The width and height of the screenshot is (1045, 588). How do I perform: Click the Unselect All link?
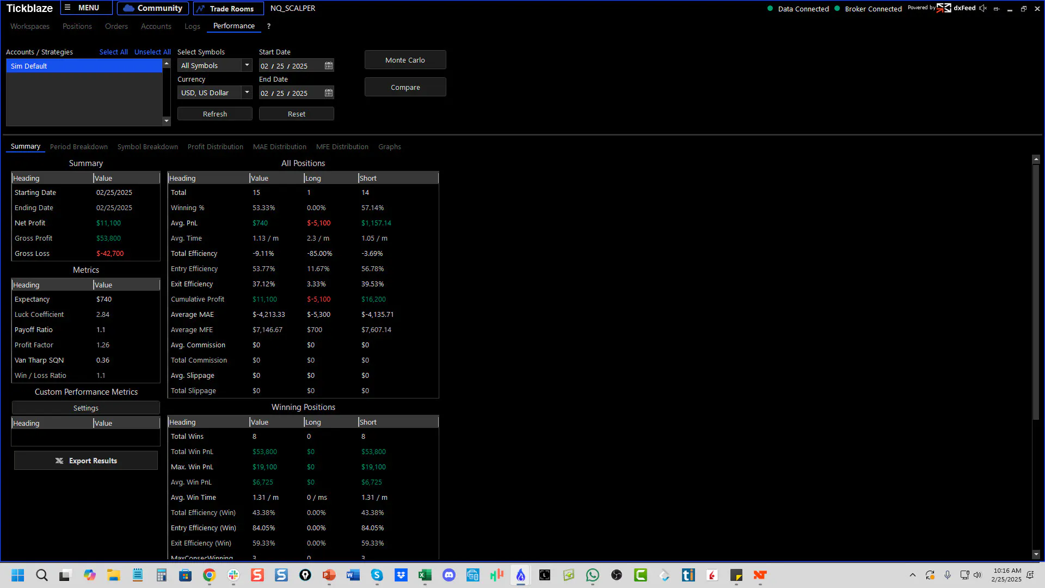[x=152, y=52]
